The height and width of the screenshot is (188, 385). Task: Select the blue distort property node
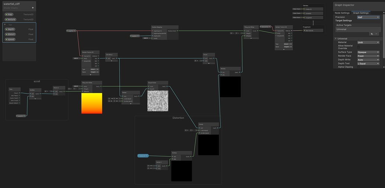tap(143, 156)
